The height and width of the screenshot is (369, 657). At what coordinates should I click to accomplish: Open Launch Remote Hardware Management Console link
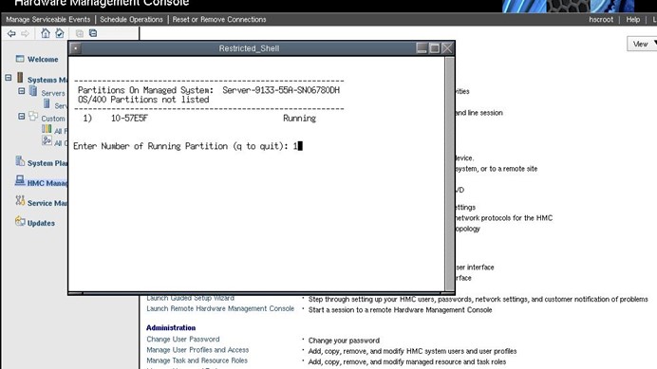pyautogui.click(x=220, y=308)
